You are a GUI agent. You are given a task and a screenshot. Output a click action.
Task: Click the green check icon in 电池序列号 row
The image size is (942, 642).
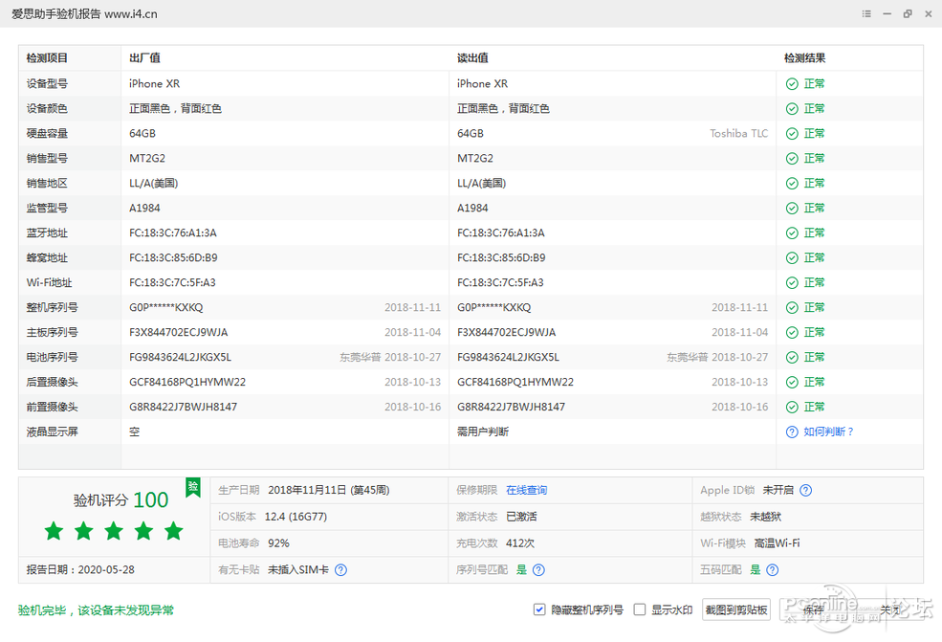pyautogui.click(x=792, y=358)
